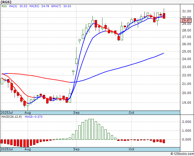This screenshot has height=156, width=194.
Task: Click the 2.000 MACD axis label
Action: click(187, 122)
